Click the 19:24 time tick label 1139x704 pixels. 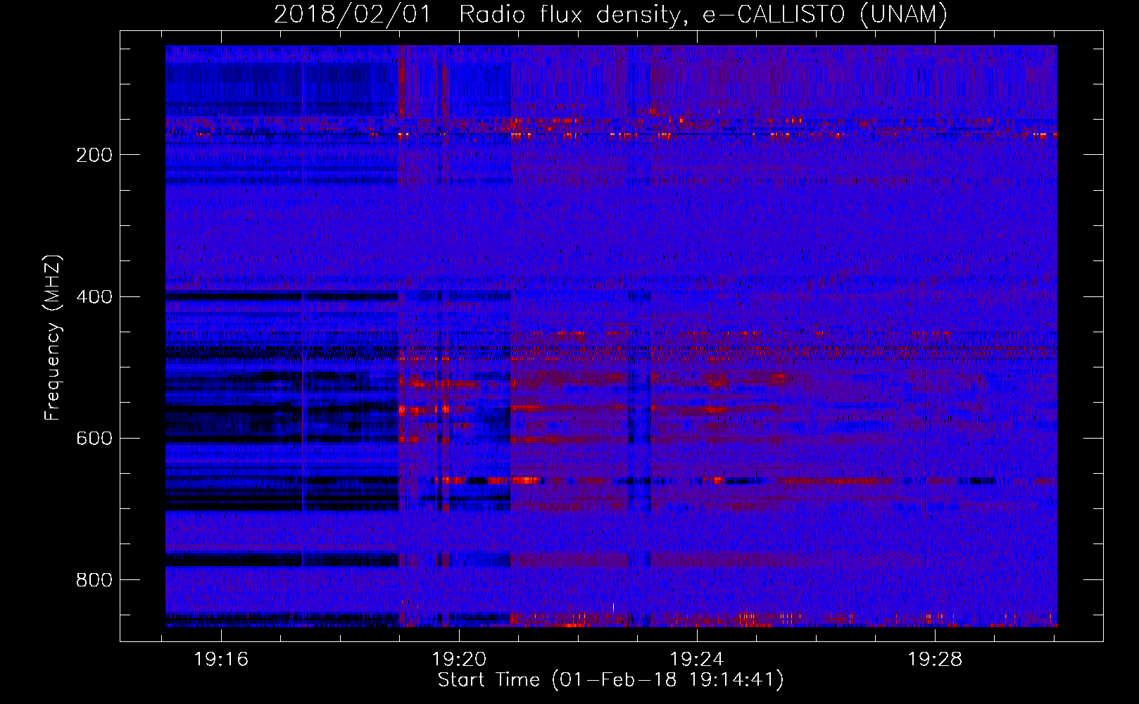[x=697, y=660]
